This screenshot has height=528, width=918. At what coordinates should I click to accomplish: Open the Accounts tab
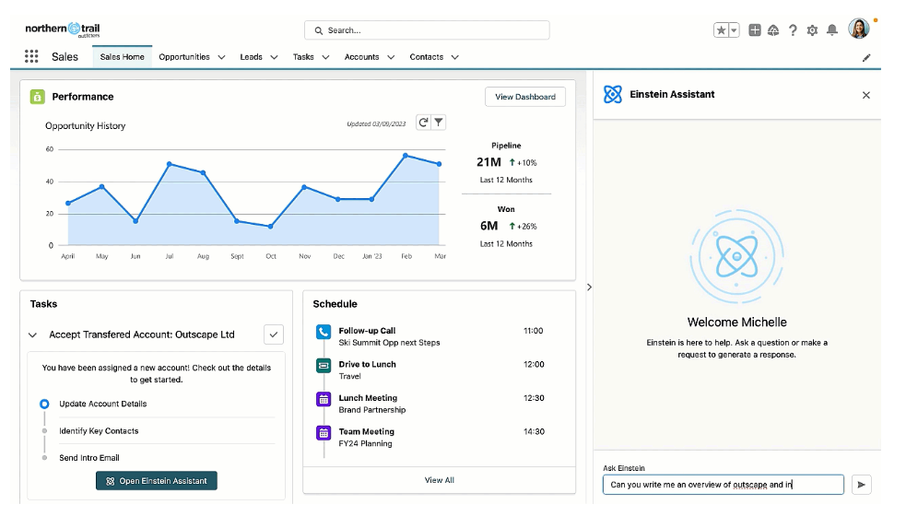pos(361,57)
